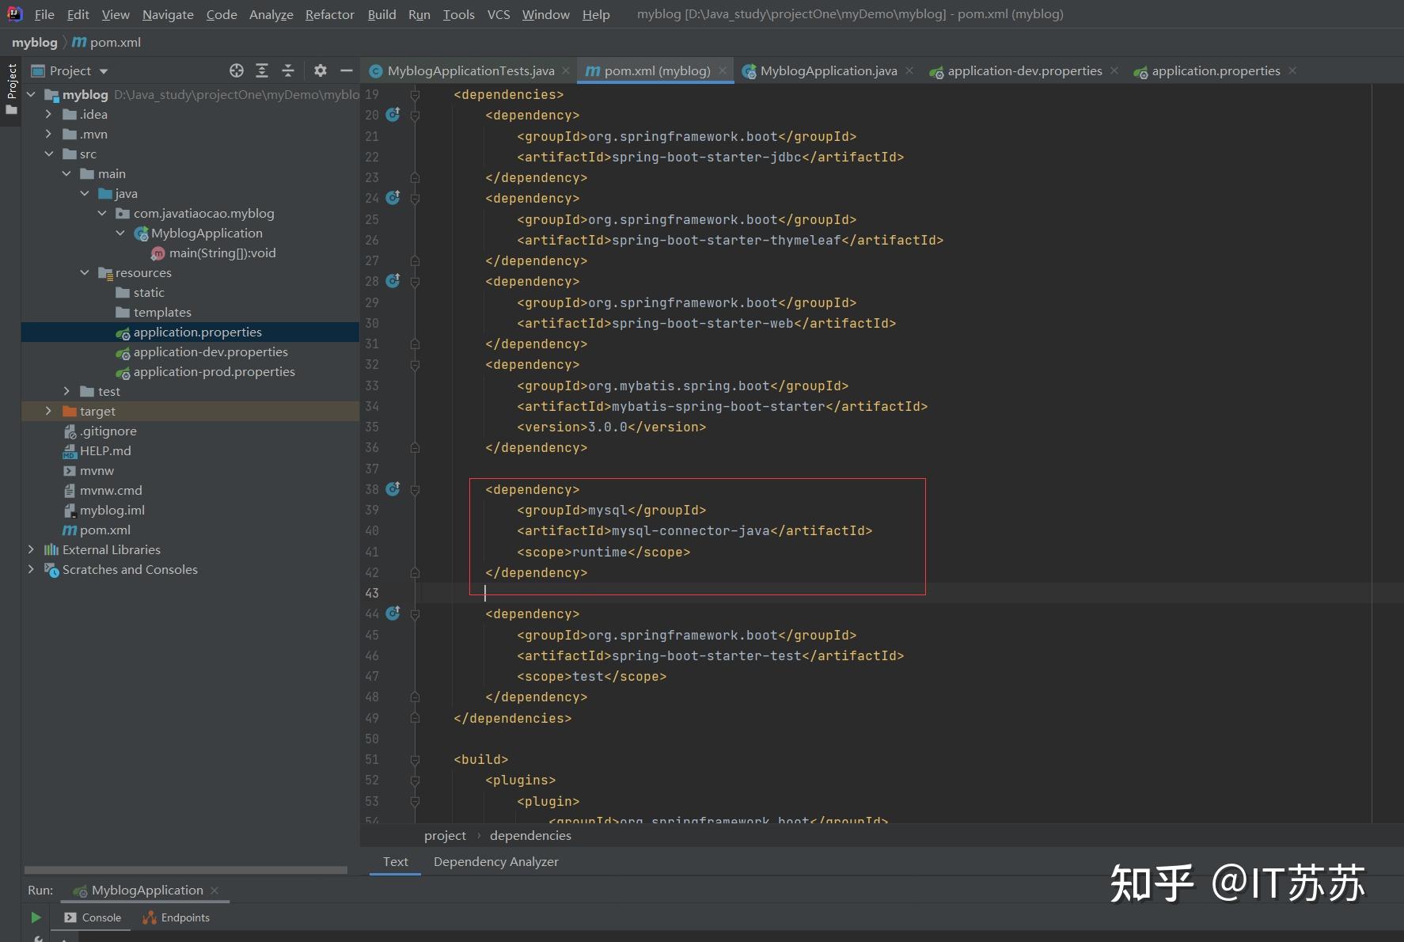Image resolution: width=1404 pixels, height=942 pixels.
Task: Click the Project panel horizontal scrollbar
Action: (x=185, y=869)
